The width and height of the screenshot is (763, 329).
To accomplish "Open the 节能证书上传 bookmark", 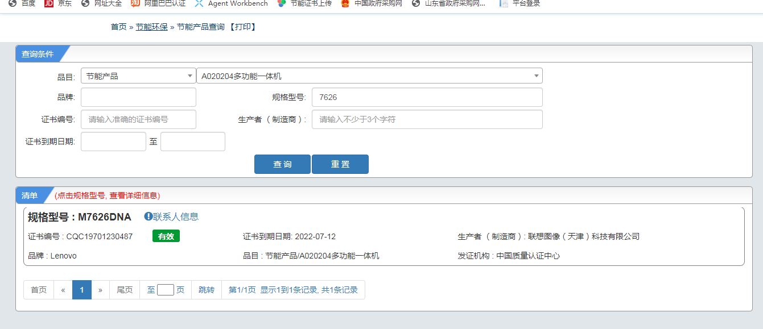I will [304, 3].
